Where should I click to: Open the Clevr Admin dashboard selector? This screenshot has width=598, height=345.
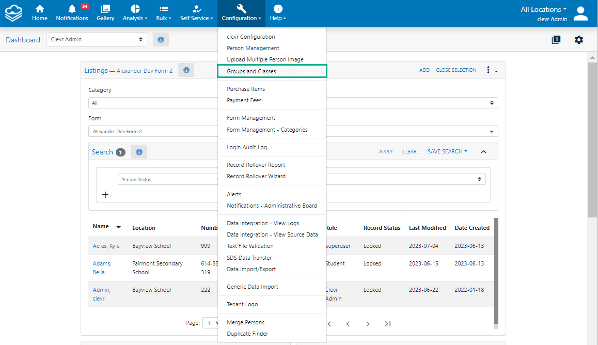[97, 39]
